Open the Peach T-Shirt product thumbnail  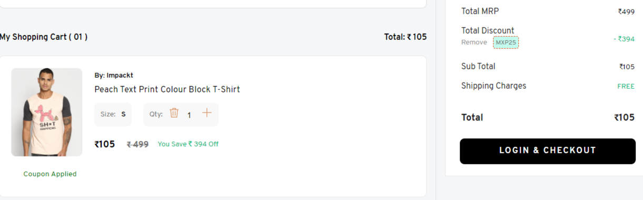tap(47, 112)
